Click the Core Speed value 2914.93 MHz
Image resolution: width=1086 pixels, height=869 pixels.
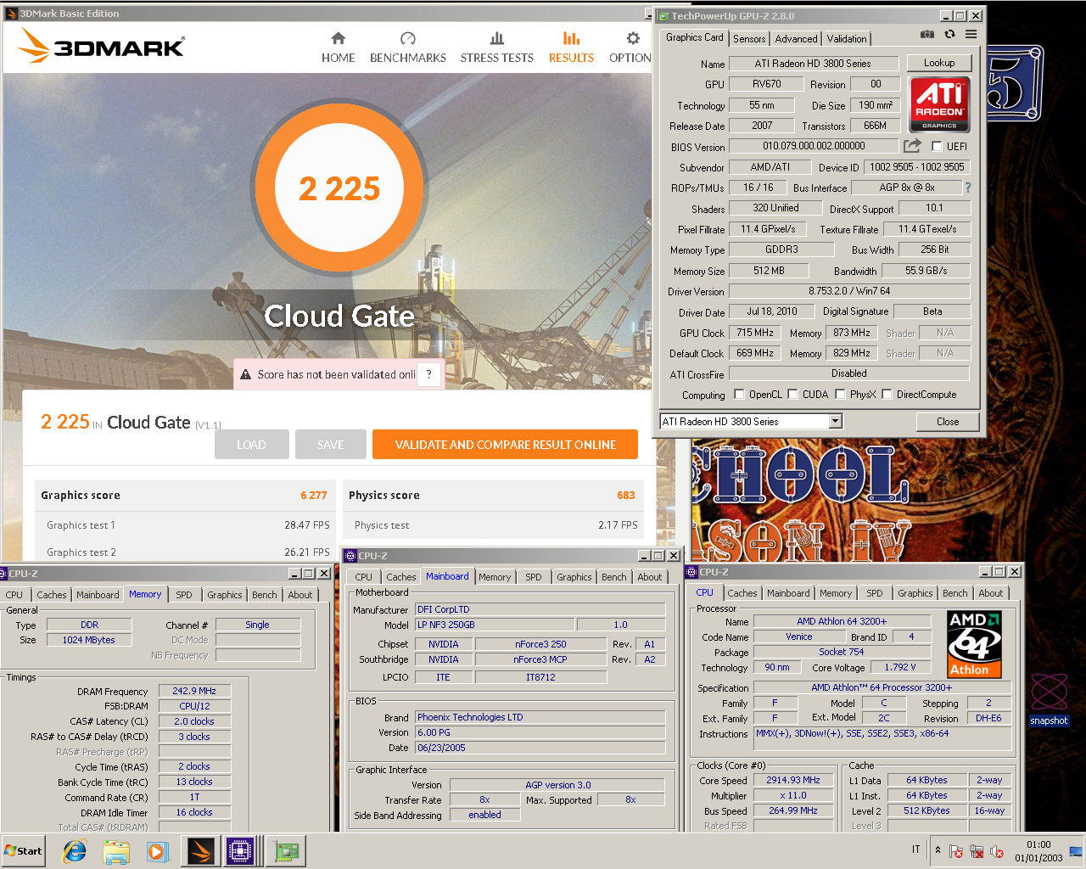pos(793,780)
